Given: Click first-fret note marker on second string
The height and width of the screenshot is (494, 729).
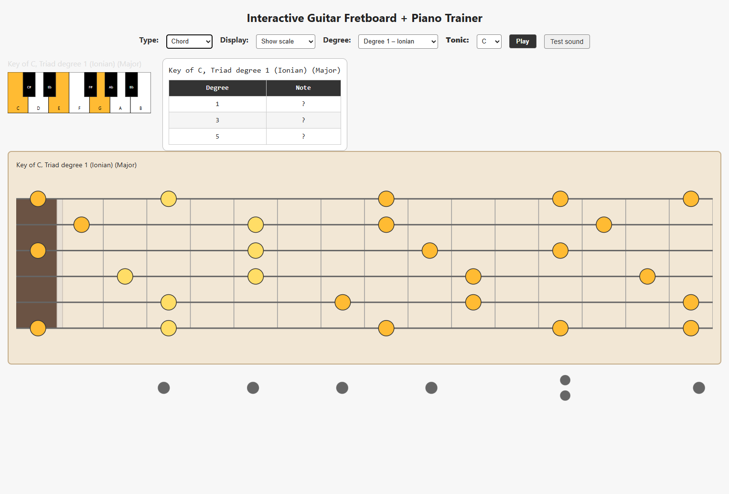Looking at the screenshot, I should pos(82,225).
